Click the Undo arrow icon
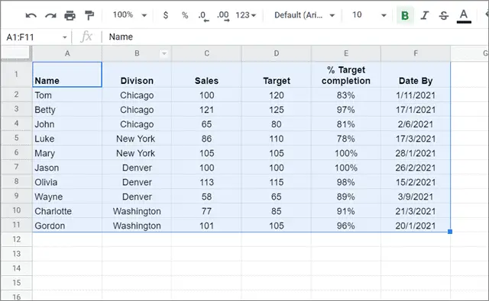 click(x=31, y=15)
